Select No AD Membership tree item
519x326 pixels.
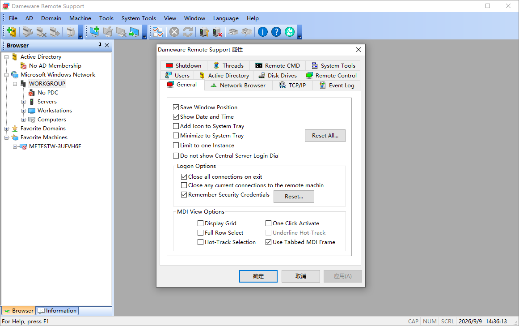55,66
